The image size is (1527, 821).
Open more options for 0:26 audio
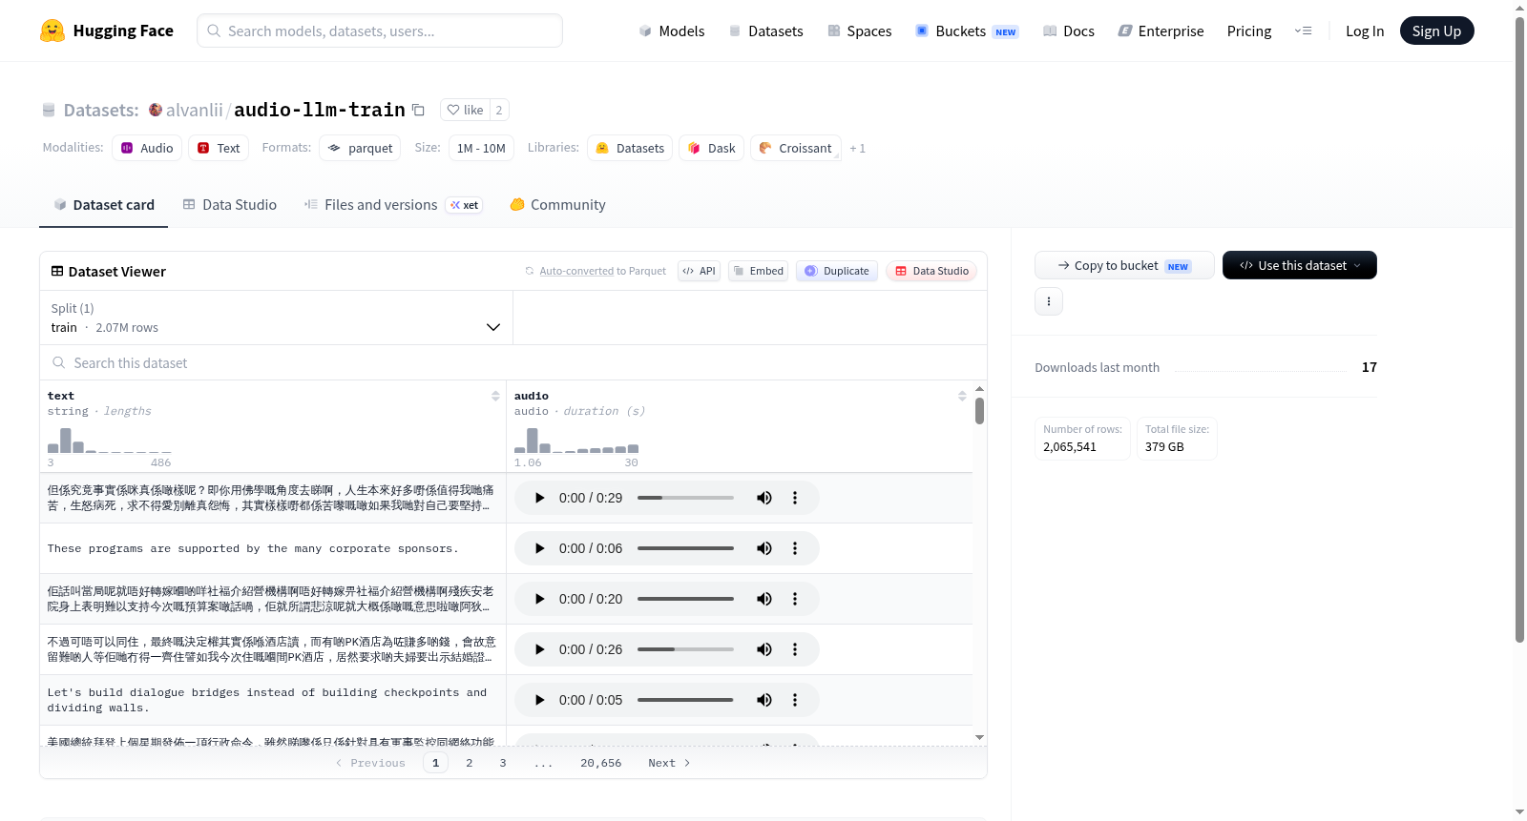coord(795,649)
